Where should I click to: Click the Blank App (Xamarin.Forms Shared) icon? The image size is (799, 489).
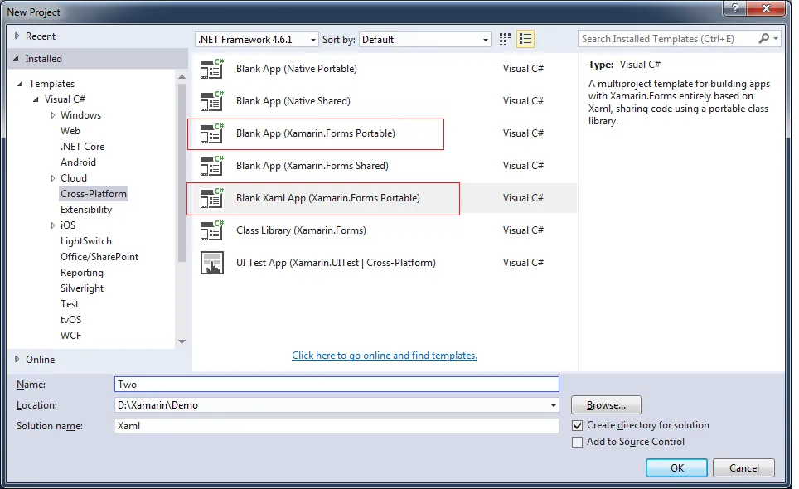point(212,166)
